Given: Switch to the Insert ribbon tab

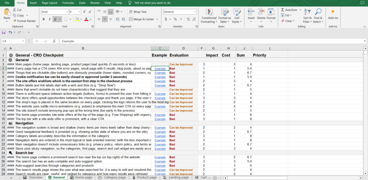Looking at the screenshot, I should click(33, 3).
